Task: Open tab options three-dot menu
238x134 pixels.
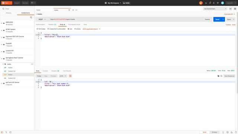Action: [x=77, y=10]
